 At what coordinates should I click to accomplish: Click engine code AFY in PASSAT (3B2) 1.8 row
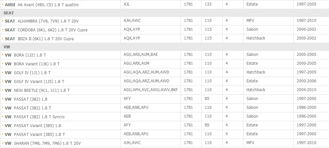127,99
